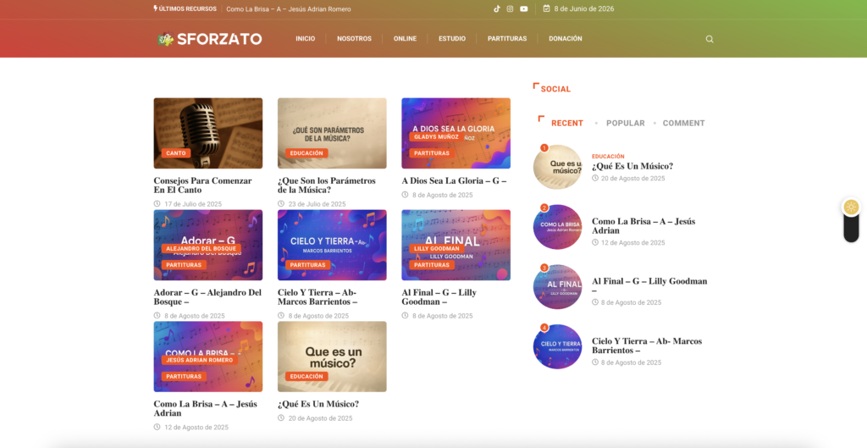Open sidebar round thumbnail number 4 Cielo y Tierra
867x448 pixels.
tap(557, 346)
